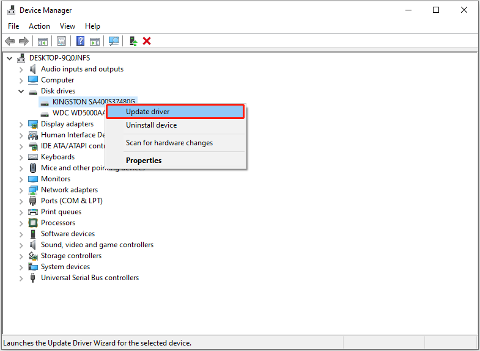Select the Monitors tree item label
The image size is (480, 351).
[x=56, y=179]
